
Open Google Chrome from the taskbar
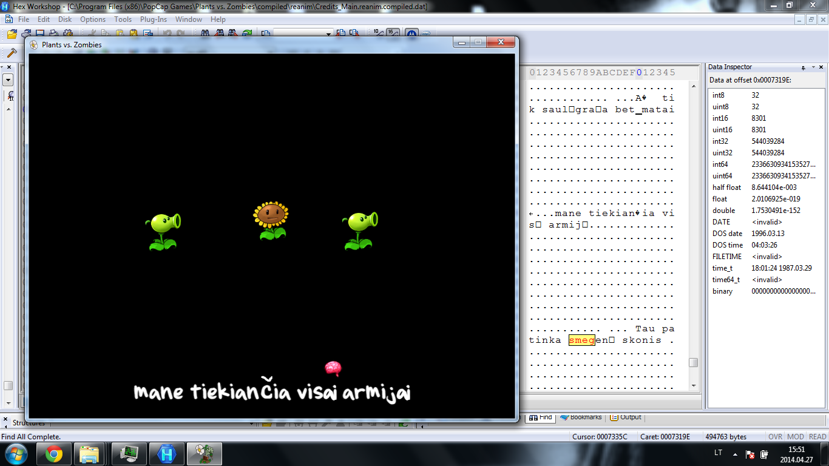54,454
